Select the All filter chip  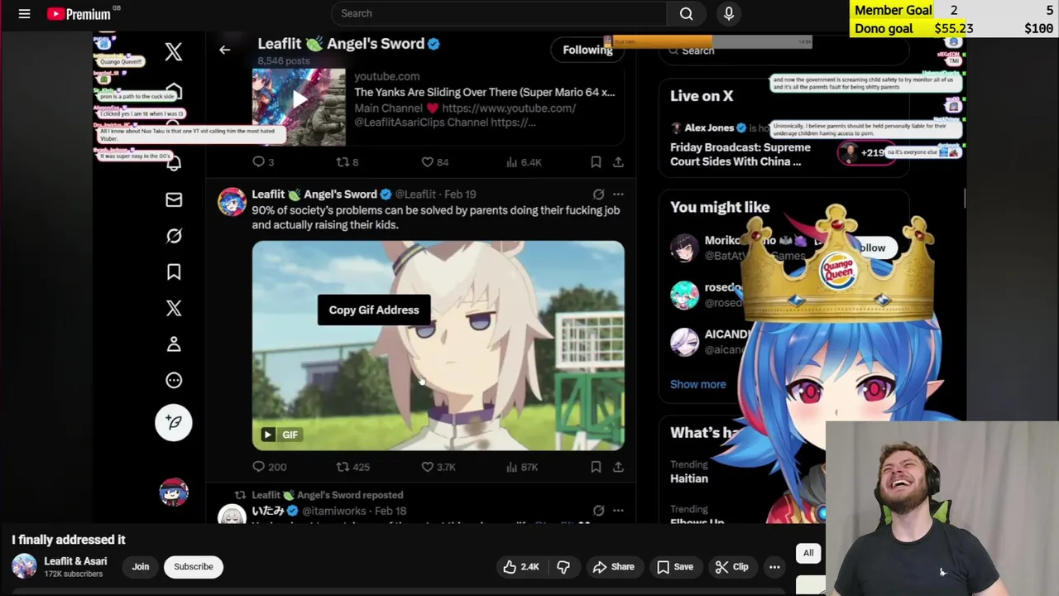click(x=808, y=553)
